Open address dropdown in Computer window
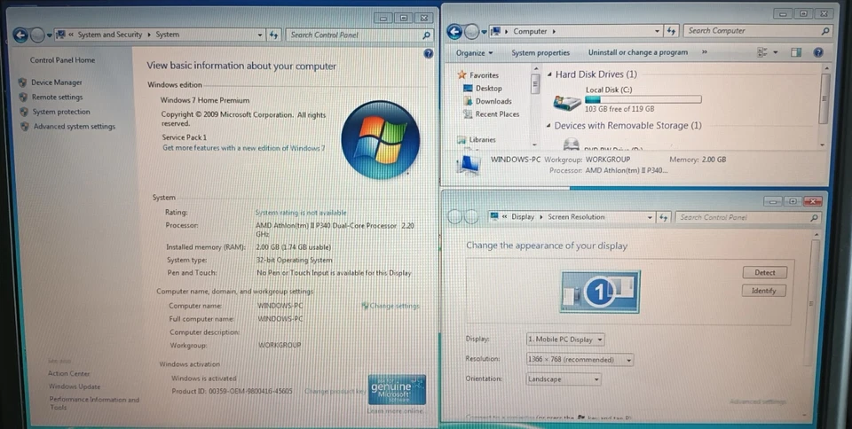Viewport: 852px width, 429px height. [x=657, y=31]
